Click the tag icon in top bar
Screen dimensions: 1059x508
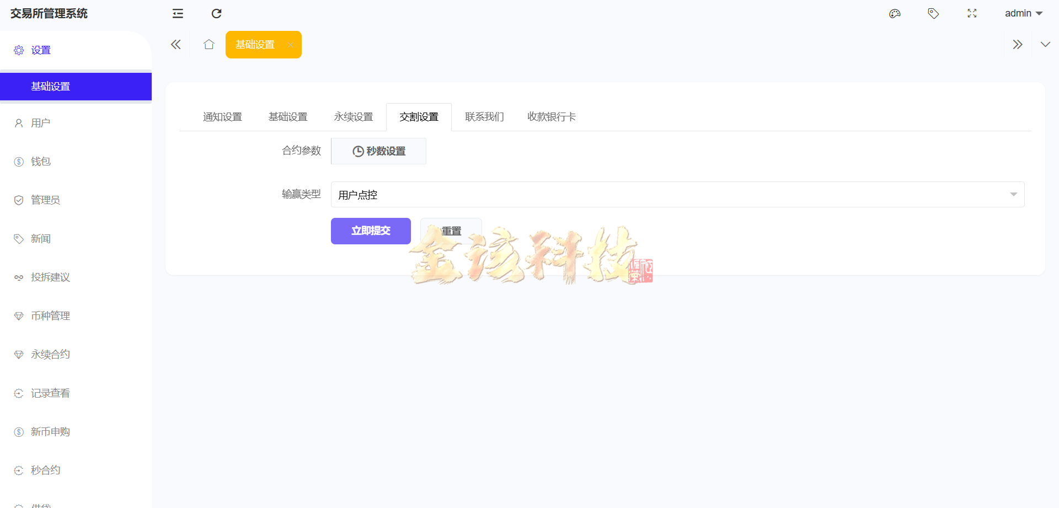(933, 13)
